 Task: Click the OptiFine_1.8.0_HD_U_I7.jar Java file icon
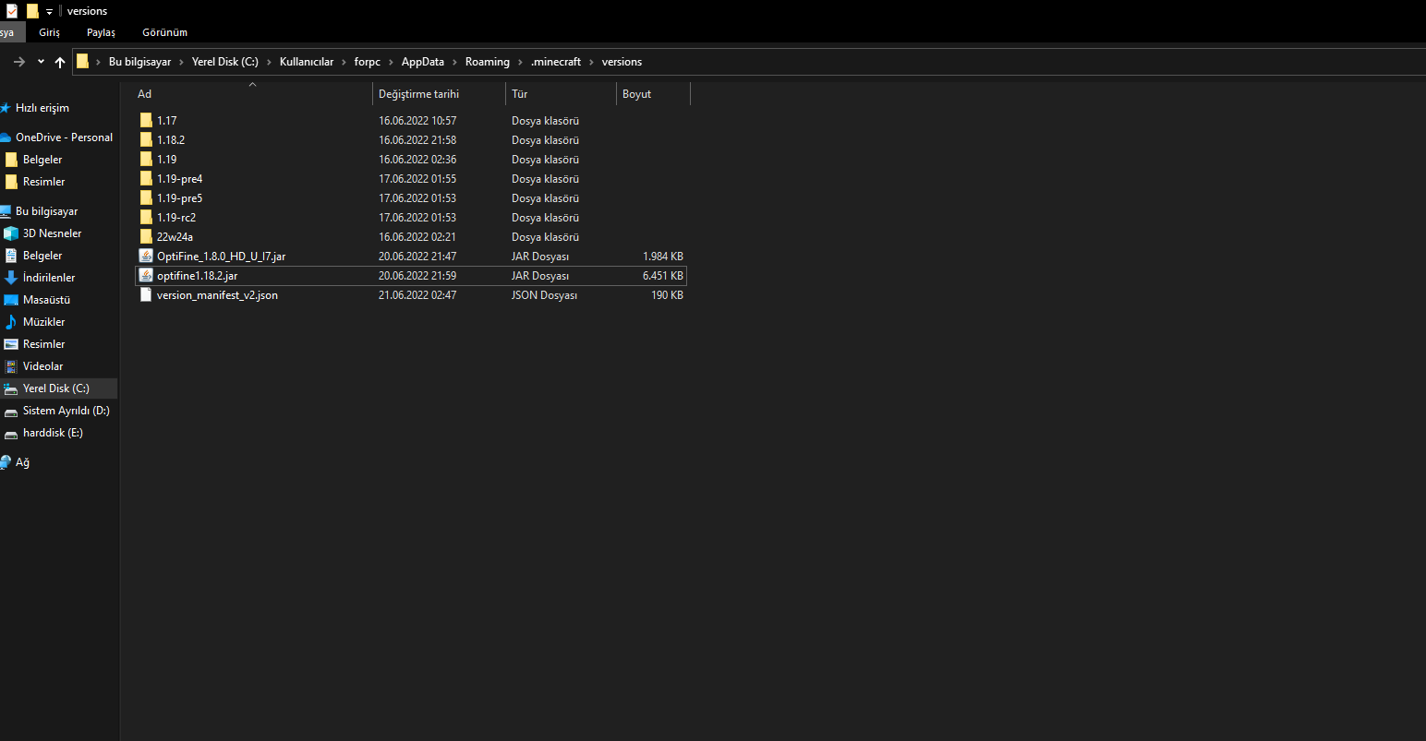click(x=146, y=257)
